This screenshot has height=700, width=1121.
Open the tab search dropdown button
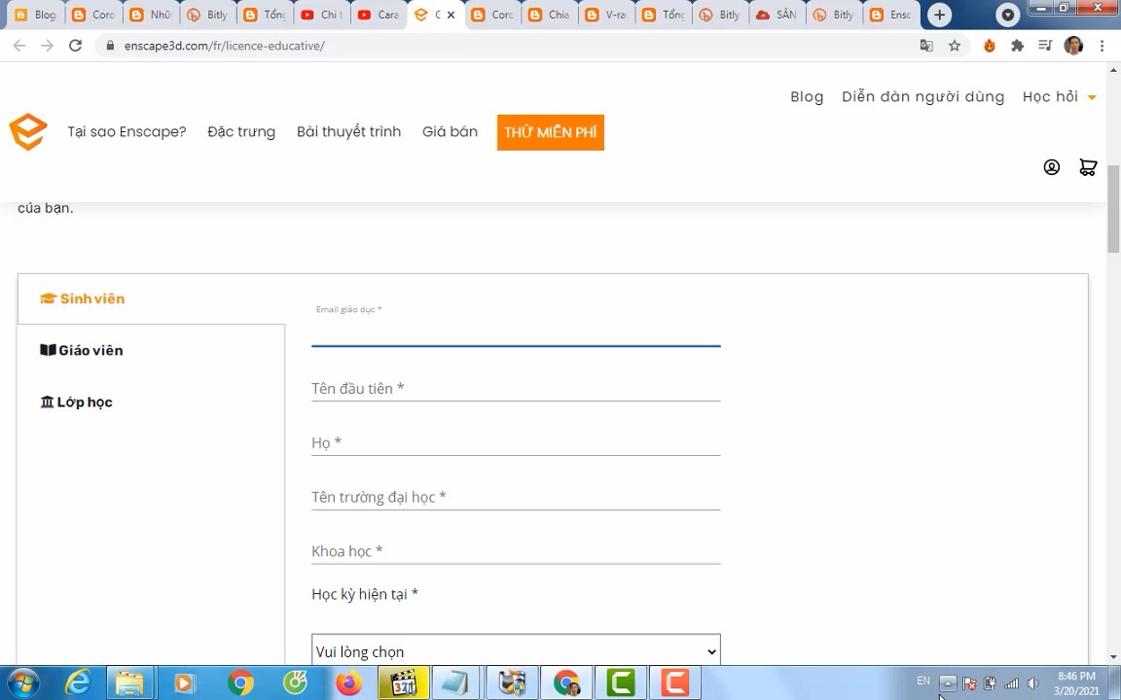pos(1007,15)
